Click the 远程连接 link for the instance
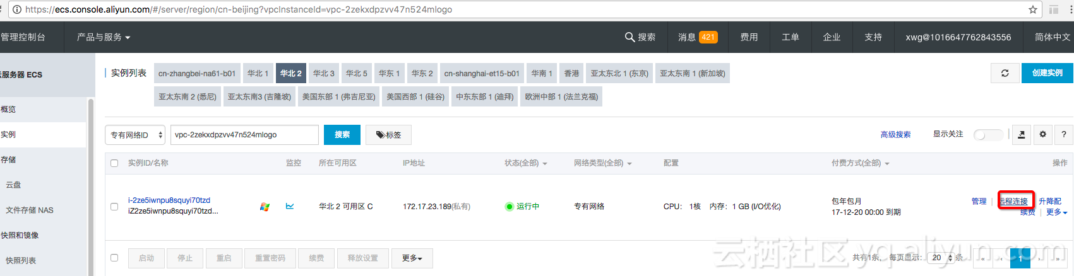 click(1013, 202)
